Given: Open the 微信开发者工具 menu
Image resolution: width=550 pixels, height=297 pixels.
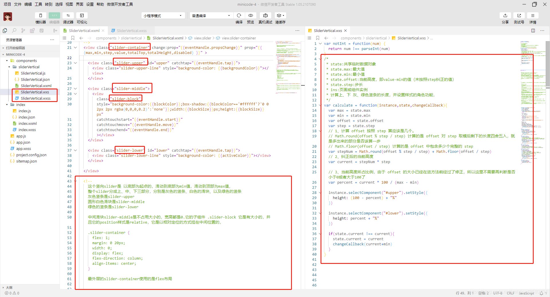Looking at the screenshot, I should (x=120, y=4).
